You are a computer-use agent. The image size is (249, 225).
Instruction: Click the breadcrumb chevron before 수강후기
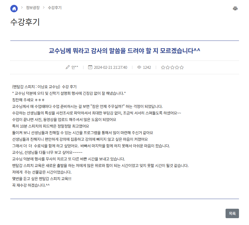(x=44, y=8)
